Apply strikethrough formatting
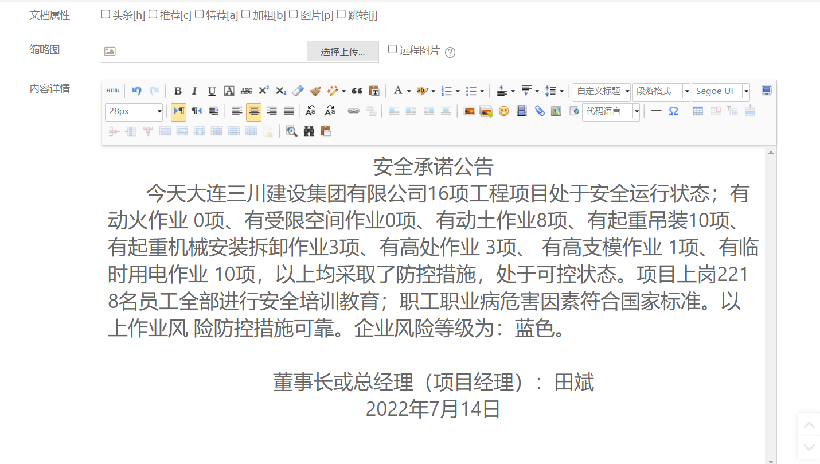The width and height of the screenshot is (820, 464). [x=246, y=91]
